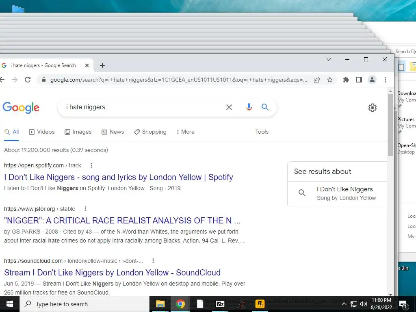Open the Chrome profile avatar menu
The width and height of the screenshot is (416, 312).
(x=372, y=80)
